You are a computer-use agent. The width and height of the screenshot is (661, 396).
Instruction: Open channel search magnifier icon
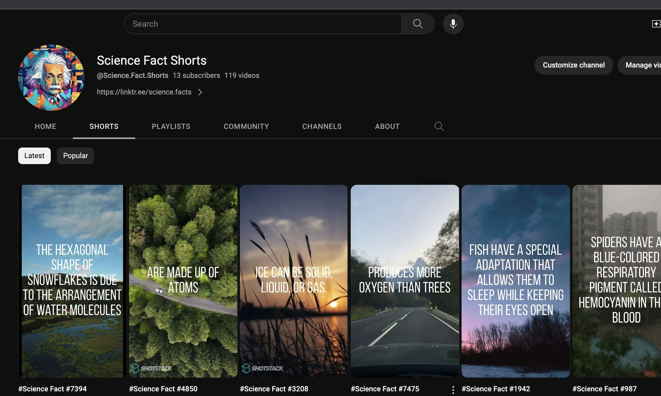pos(439,126)
